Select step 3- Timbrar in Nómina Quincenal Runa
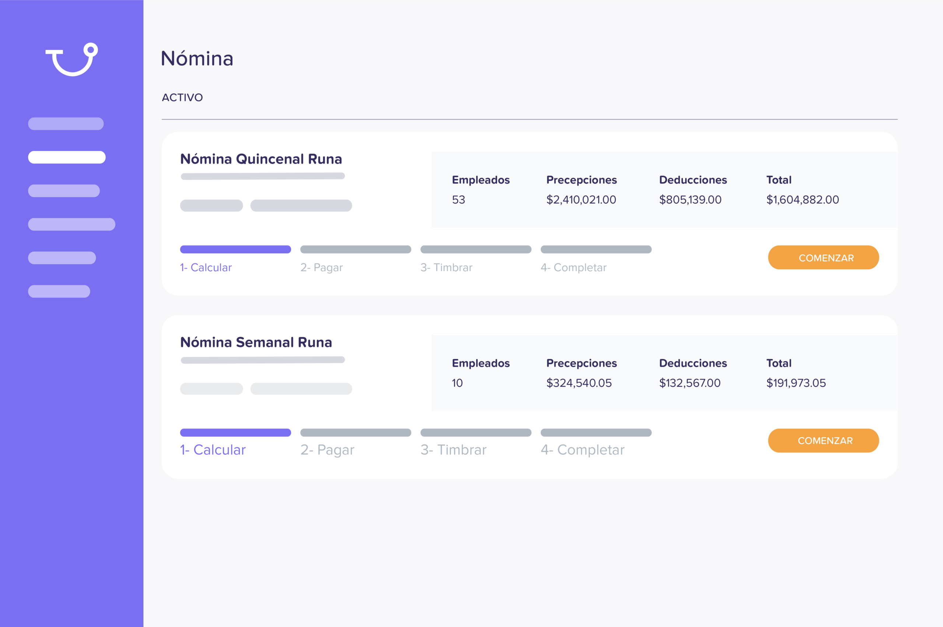 (x=446, y=267)
